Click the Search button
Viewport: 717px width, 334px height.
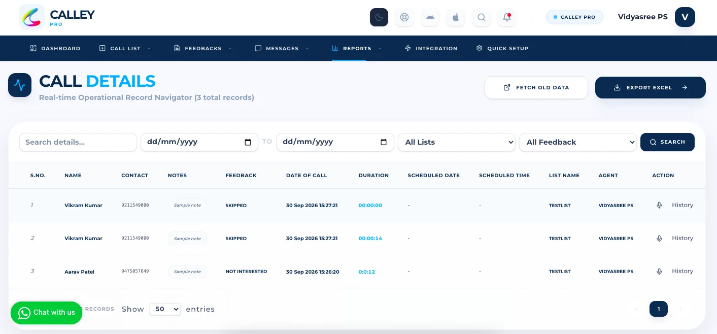pos(667,142)
